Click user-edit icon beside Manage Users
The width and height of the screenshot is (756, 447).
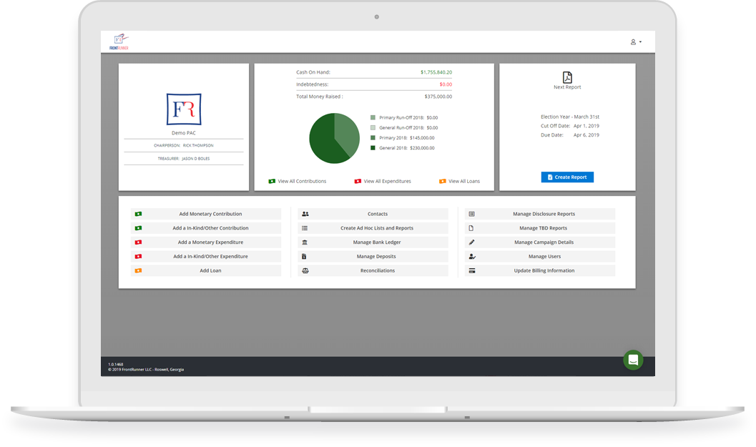coord(473,257)
